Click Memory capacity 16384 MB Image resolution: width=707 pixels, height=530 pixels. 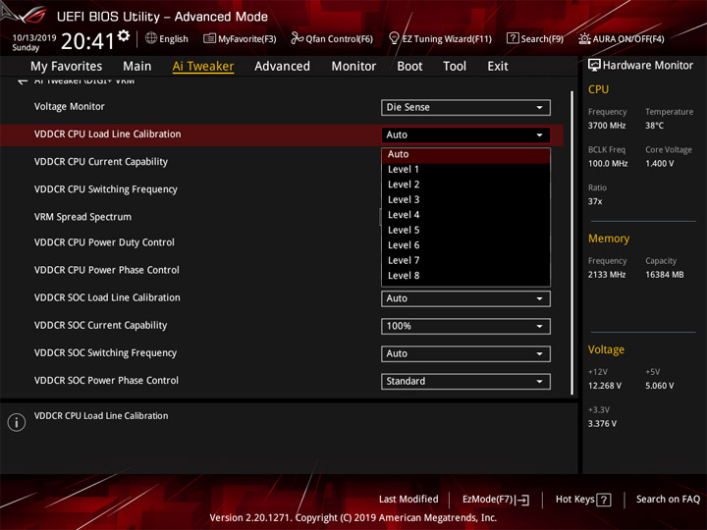coord(665,275)
